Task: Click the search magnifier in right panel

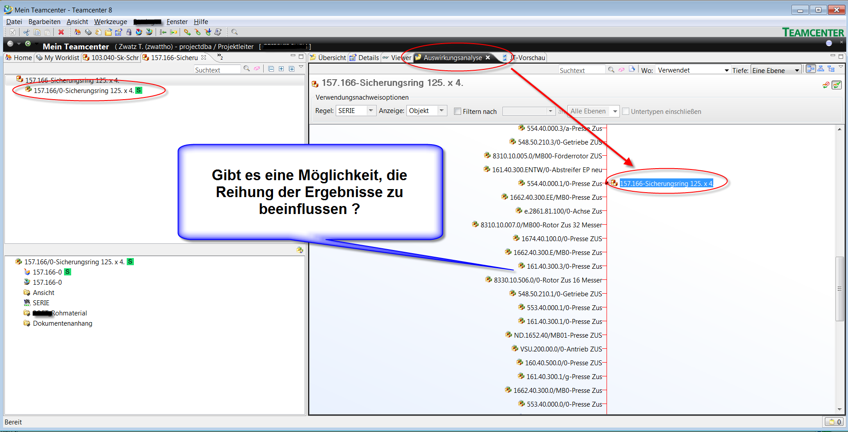Action: point(611,70)
